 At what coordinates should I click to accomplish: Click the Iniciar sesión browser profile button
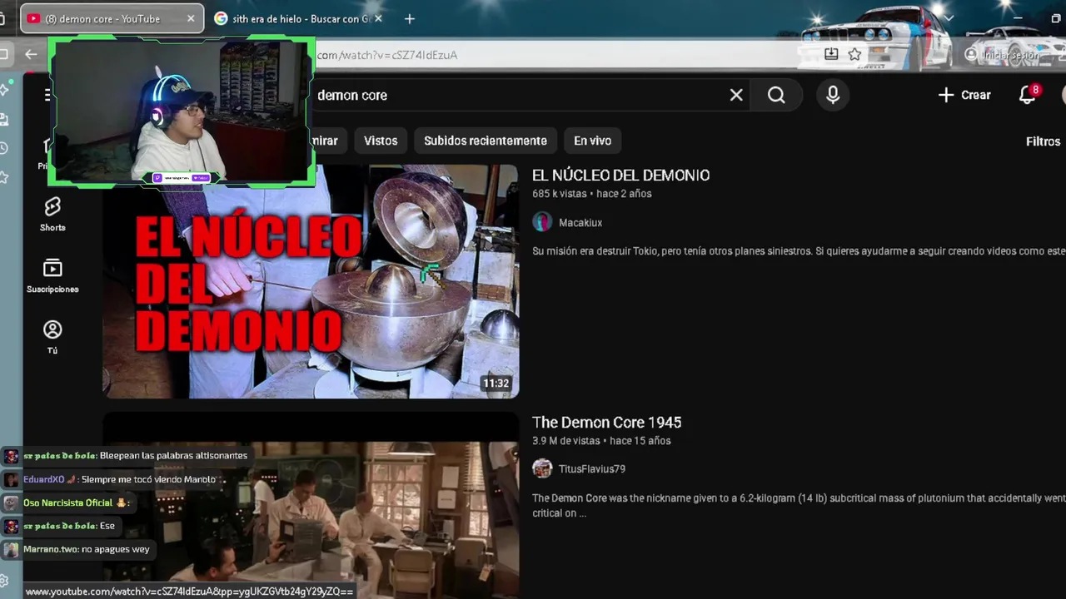coord(1002,55)
